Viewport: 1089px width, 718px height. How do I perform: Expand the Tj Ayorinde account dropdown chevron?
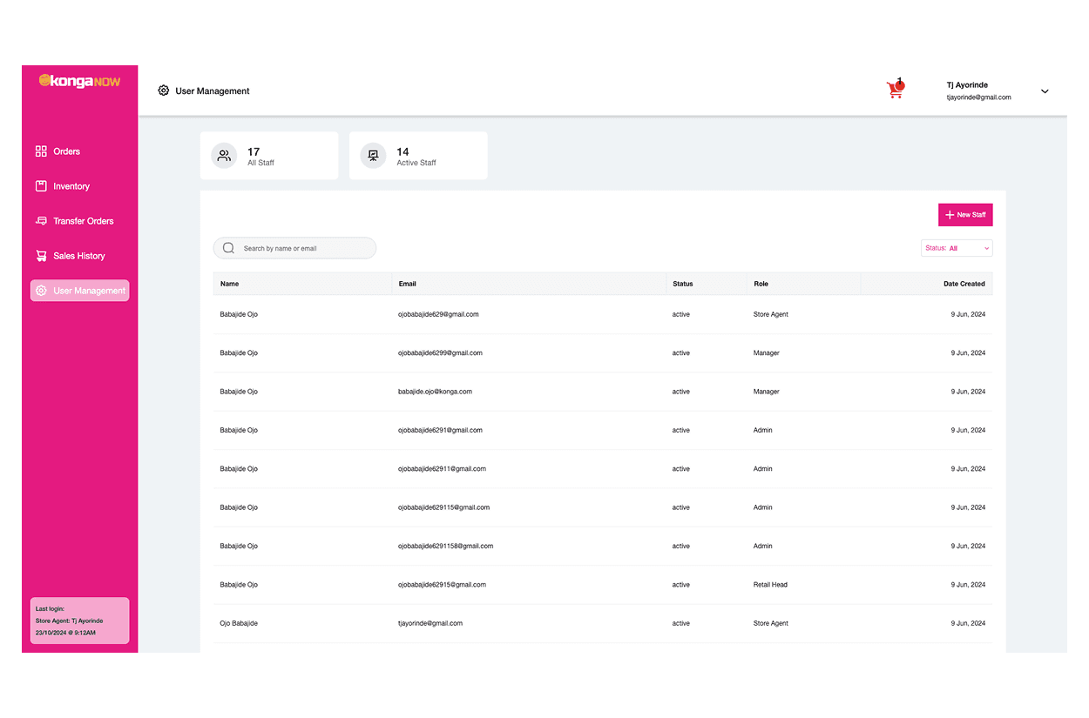[1045, 91]
